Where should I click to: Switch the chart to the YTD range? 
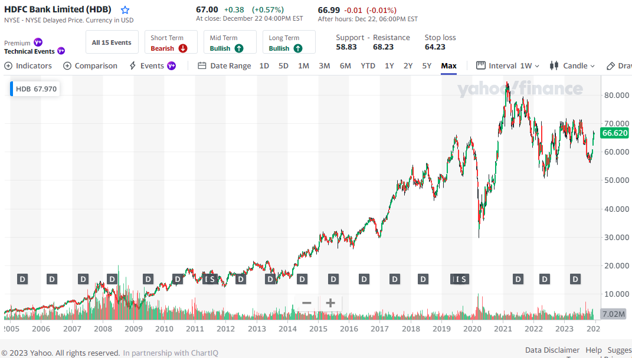point(368,65)
